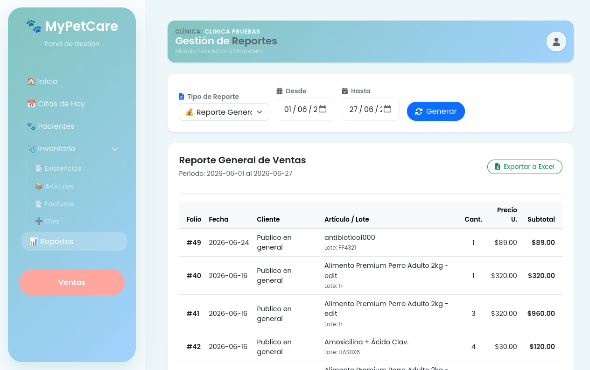Click the MyPetCare paw logo
Image resolution: width=590 pixels, height=370 pixels.
click(x=34, y=26)
